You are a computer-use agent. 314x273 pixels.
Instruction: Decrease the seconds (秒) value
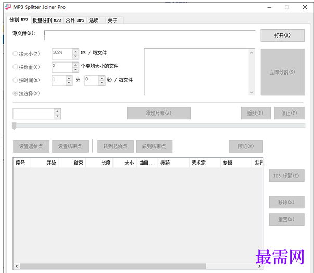[102, 83]
